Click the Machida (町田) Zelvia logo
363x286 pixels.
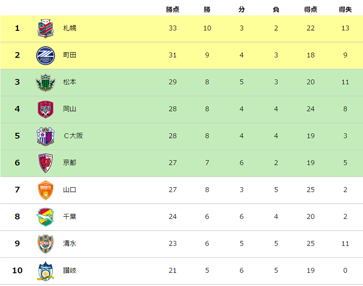(45, 55)
